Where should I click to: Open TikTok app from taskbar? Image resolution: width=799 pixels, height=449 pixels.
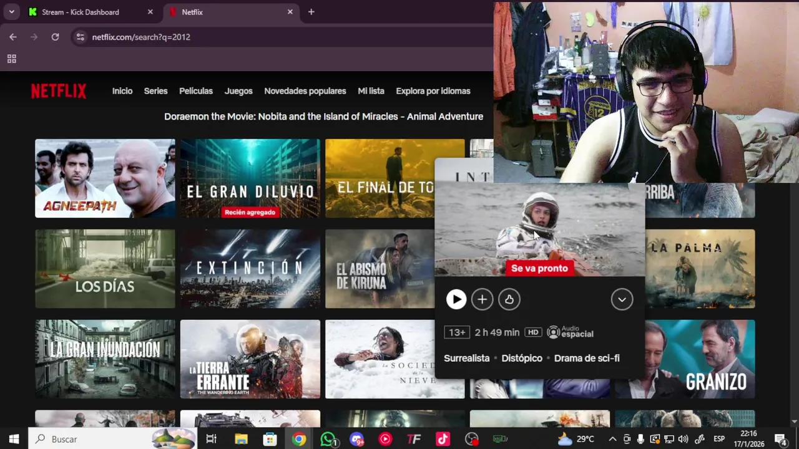click(443, 439)
